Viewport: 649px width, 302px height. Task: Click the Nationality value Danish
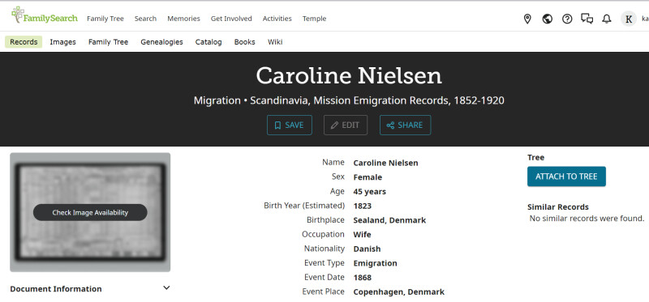[x=367, y=249]
